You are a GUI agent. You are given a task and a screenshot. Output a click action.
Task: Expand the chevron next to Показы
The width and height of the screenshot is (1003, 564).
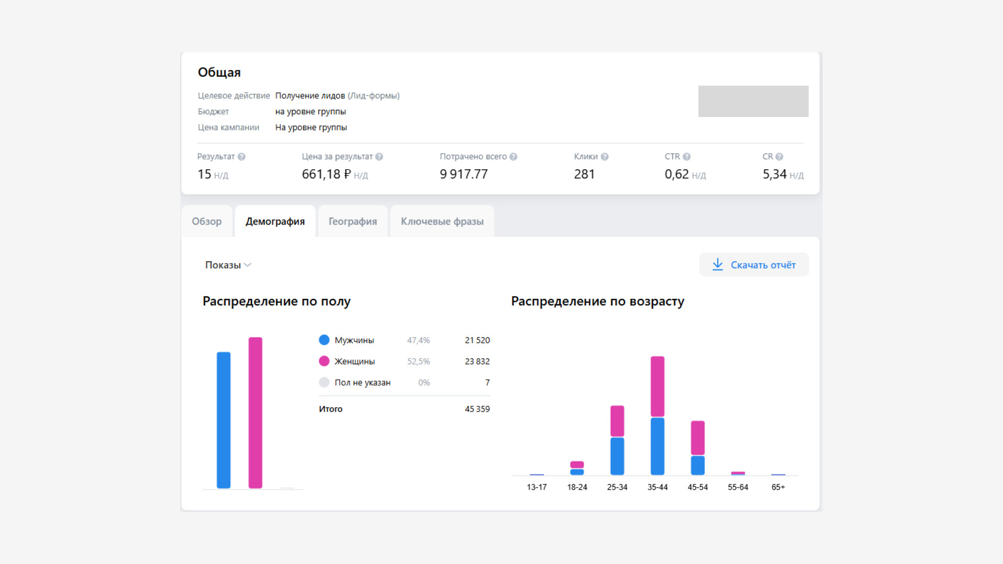[x=248, y=265]
